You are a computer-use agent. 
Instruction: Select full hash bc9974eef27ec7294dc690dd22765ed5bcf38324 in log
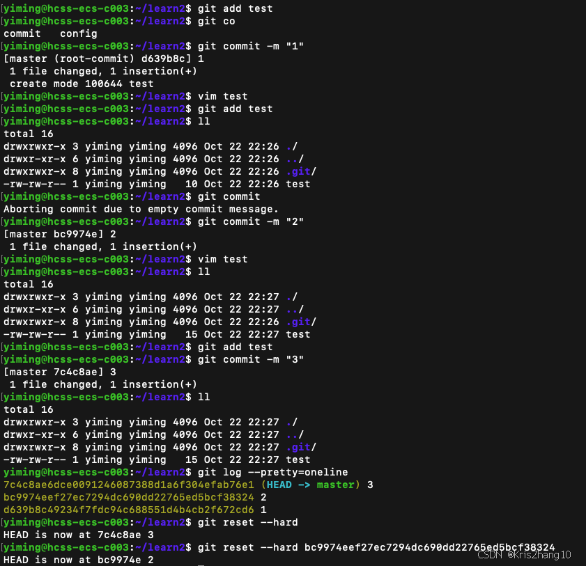click(x=129, y=497)
